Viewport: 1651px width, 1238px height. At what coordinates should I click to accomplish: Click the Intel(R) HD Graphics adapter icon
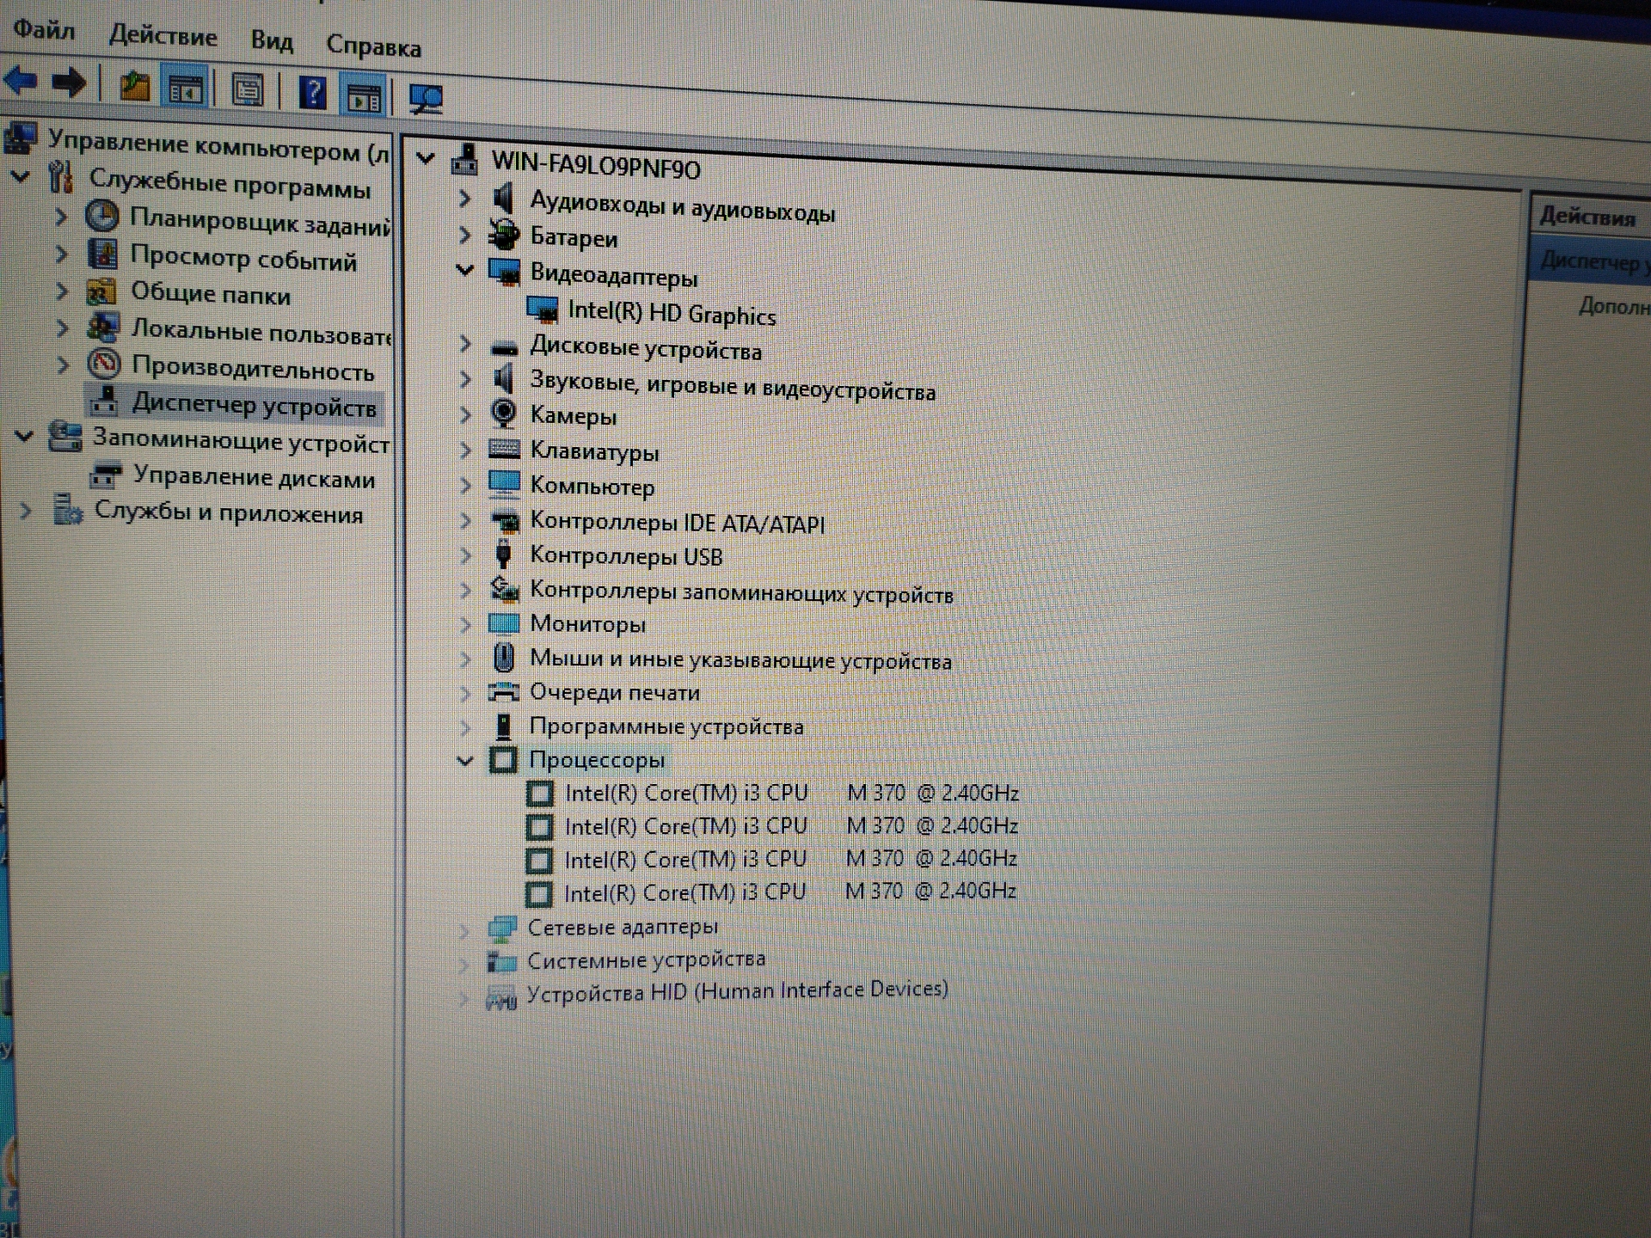pos(542,309)
